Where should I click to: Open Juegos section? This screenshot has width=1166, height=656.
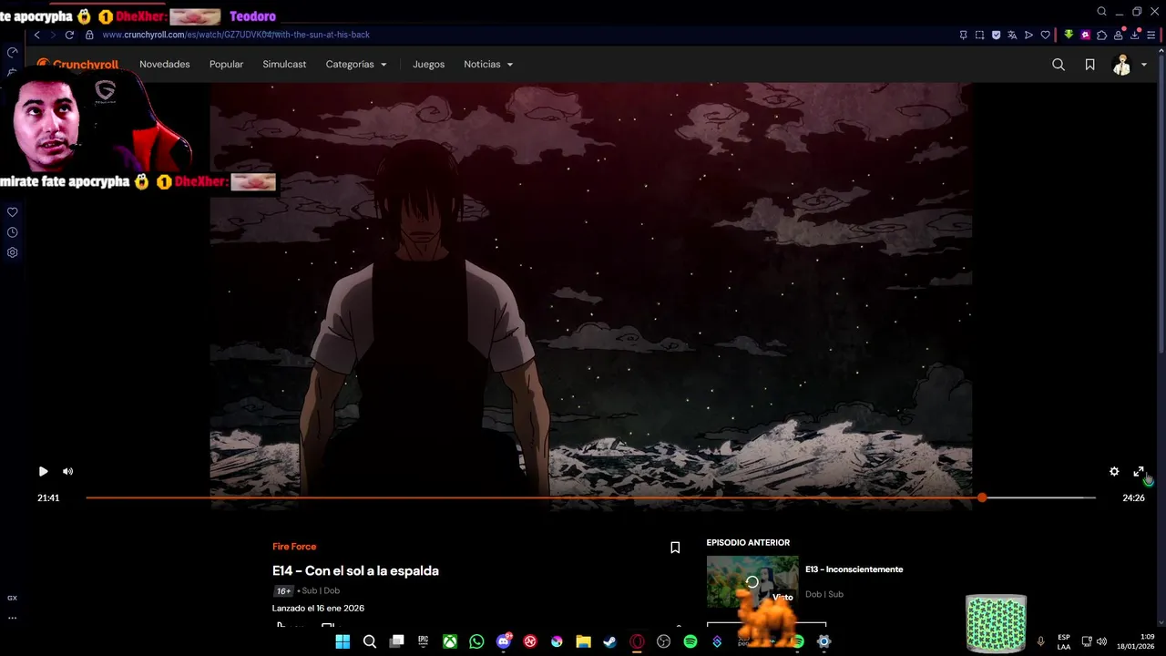pyautogui.click(x=428, y=65)
